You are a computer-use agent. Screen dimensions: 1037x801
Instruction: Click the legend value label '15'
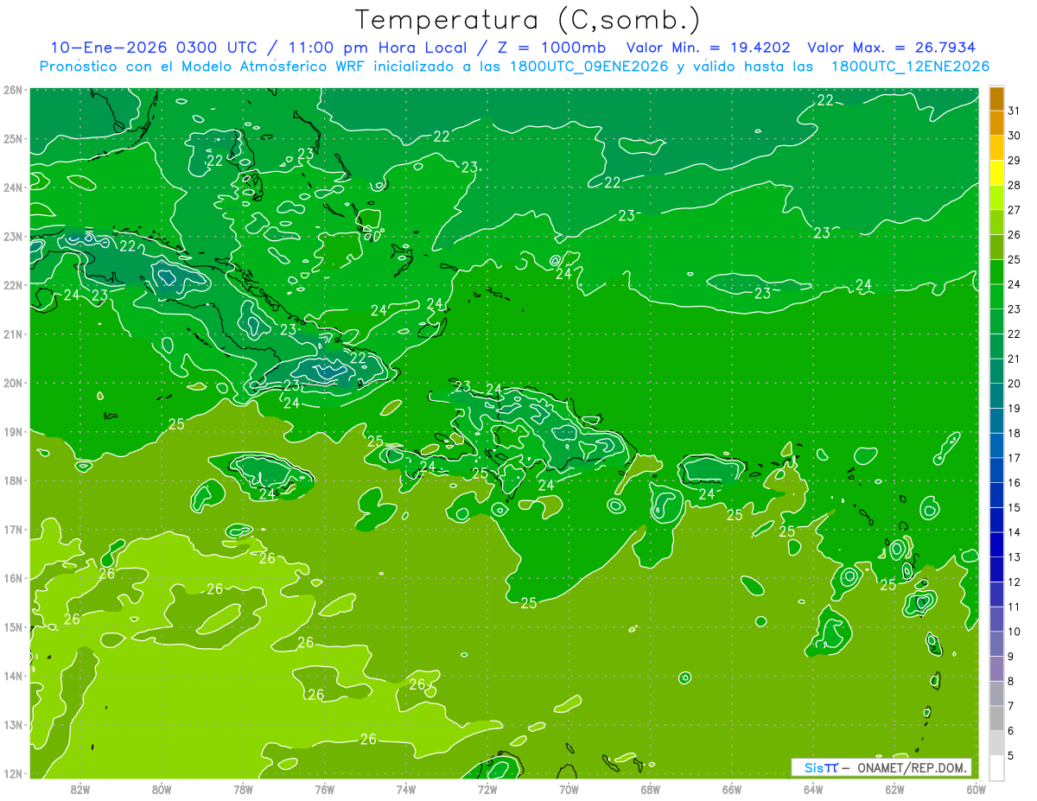pyautogui.click(x=1015, y=507)
